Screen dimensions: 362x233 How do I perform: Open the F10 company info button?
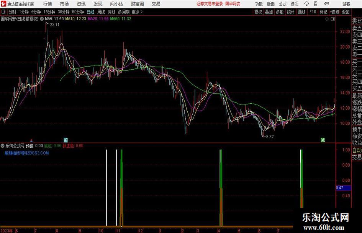(313, 12)
